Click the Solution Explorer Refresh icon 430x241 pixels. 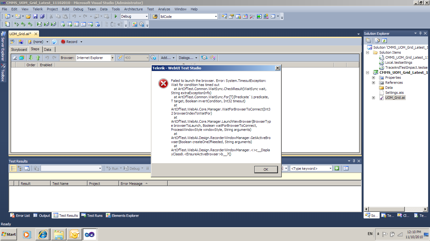(384, 40)
